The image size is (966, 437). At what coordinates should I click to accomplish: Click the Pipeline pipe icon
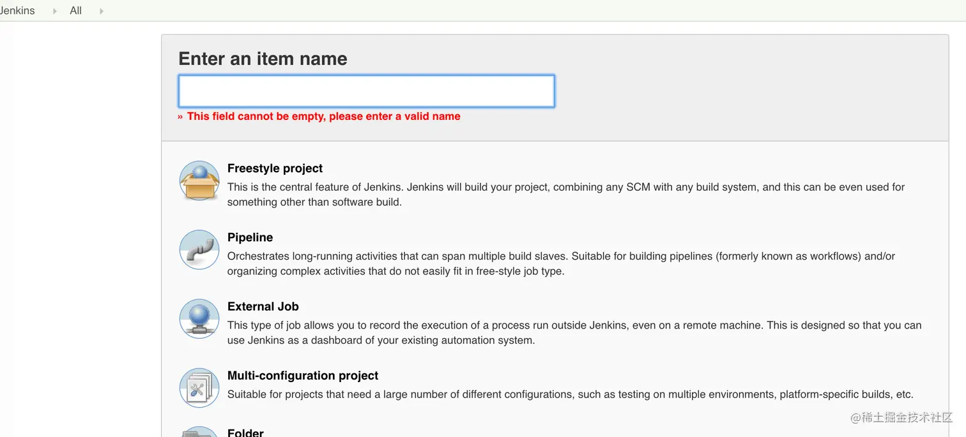tap(199, 249)
